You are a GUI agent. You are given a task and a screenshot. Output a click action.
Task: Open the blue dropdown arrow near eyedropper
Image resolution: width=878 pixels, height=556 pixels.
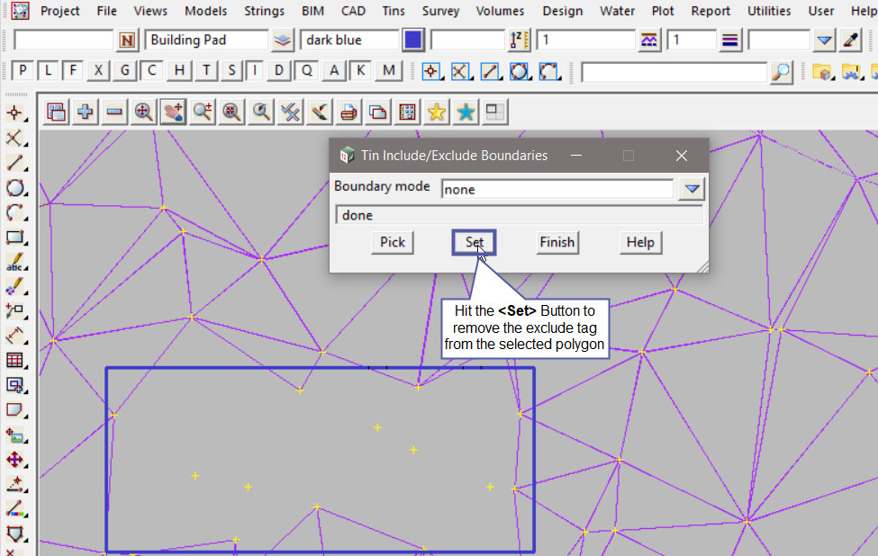(824, 40)
